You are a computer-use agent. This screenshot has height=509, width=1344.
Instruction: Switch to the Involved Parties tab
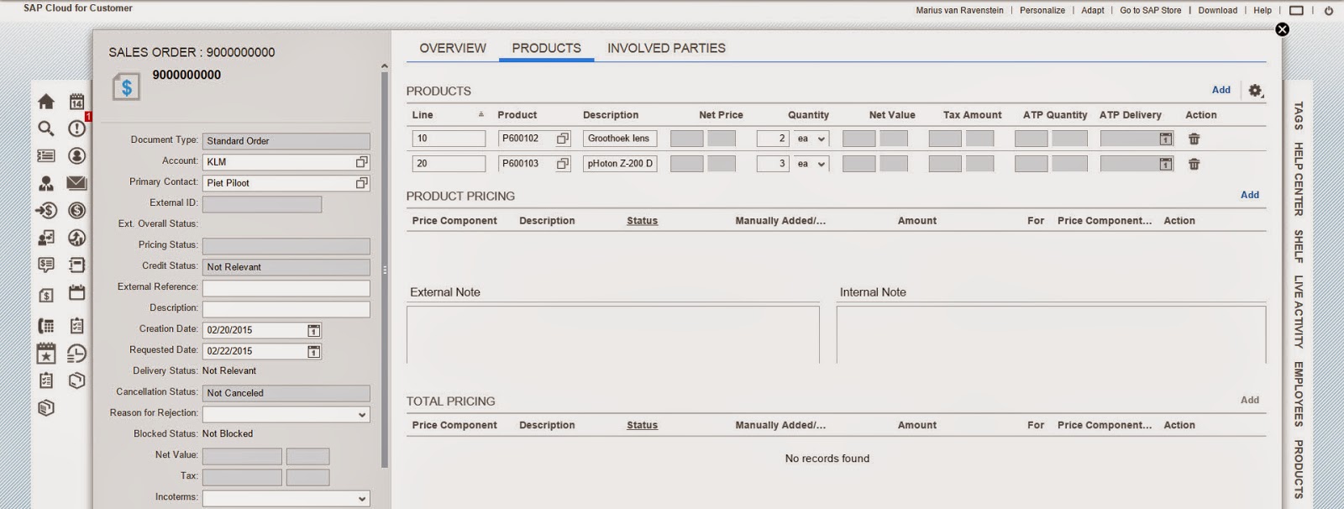[666, 48]
